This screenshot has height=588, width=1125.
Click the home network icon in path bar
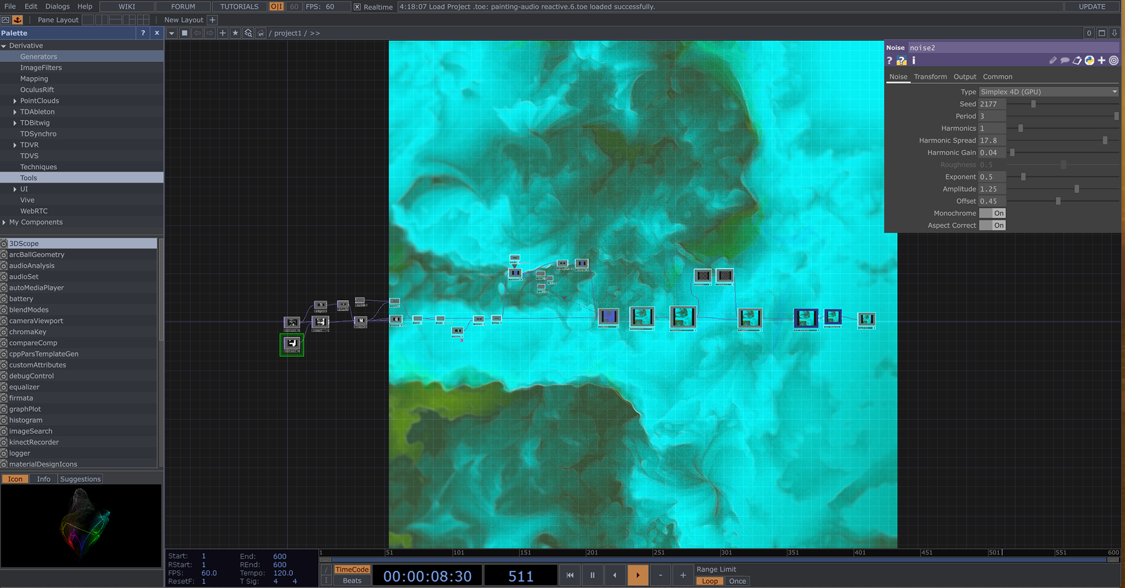coord(261,33)
